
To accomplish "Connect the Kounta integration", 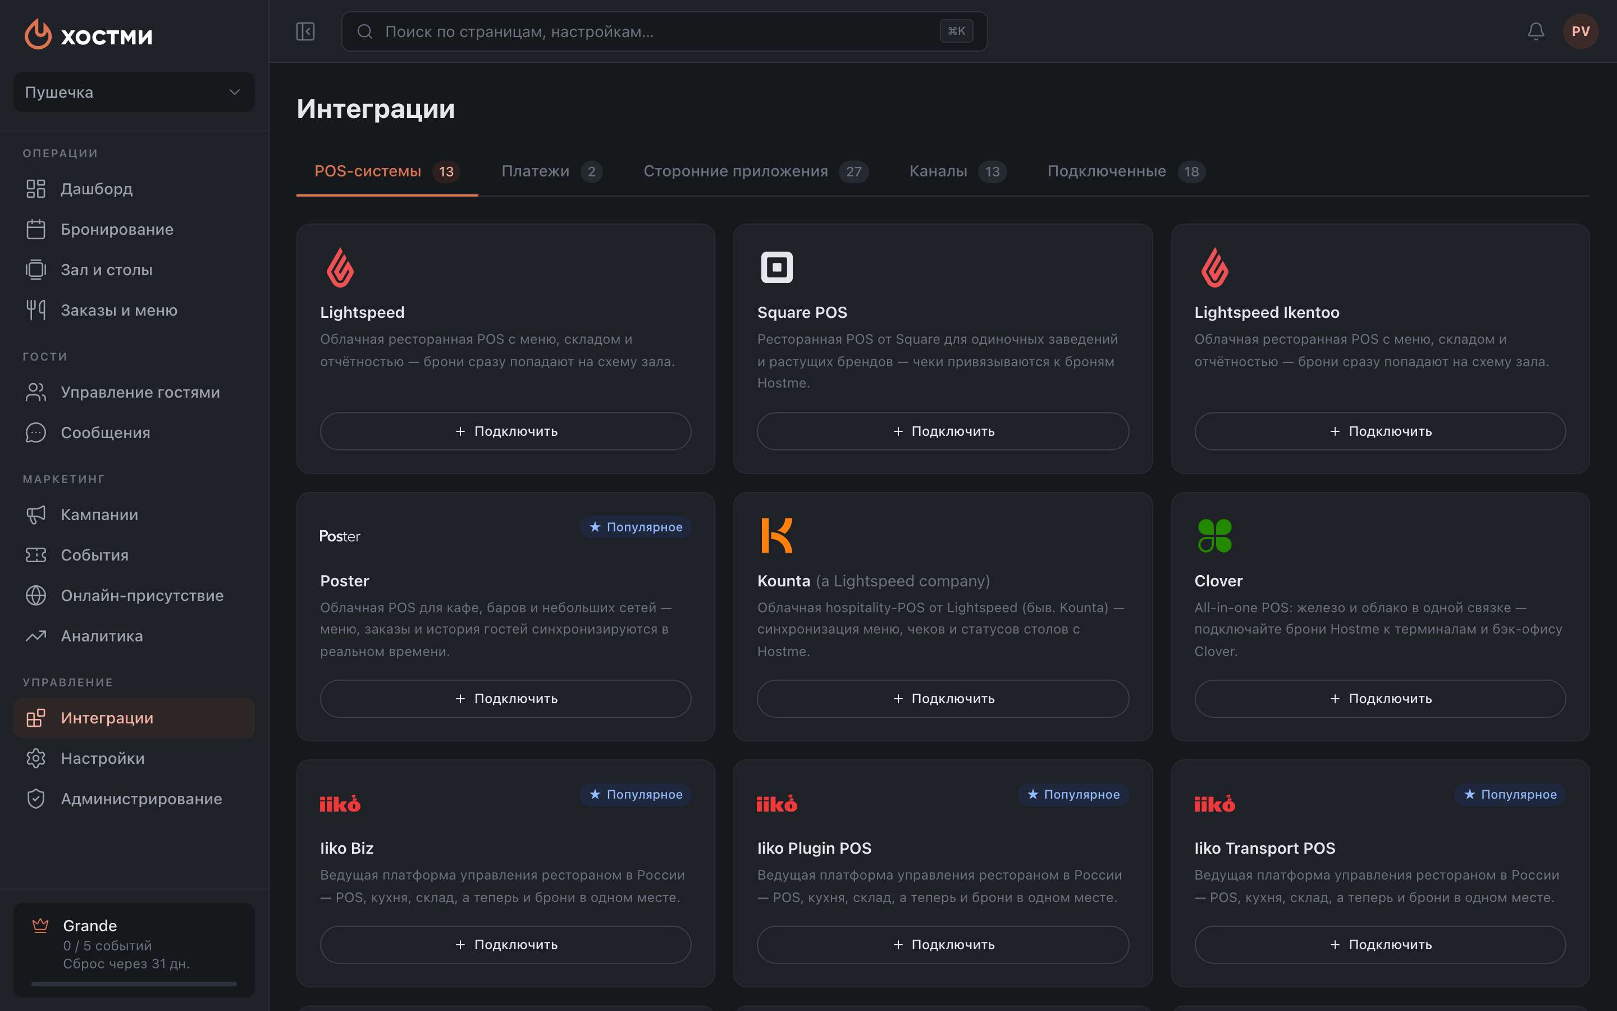I will click(943, 699).
